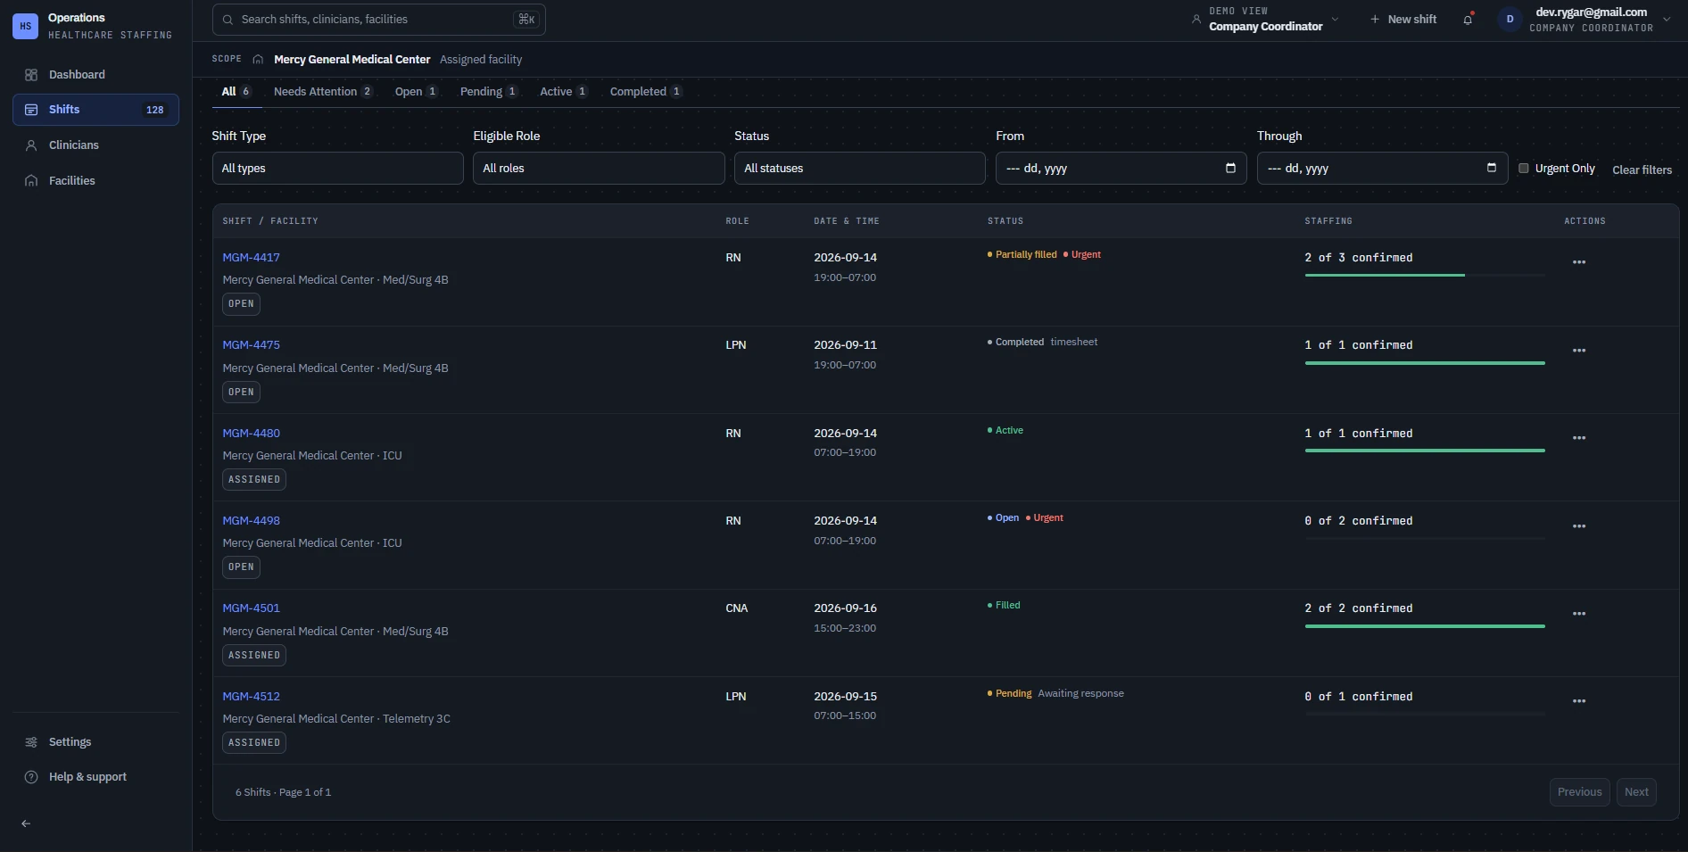Open actions menu for MGM-4512

(x=1579, y=701)
